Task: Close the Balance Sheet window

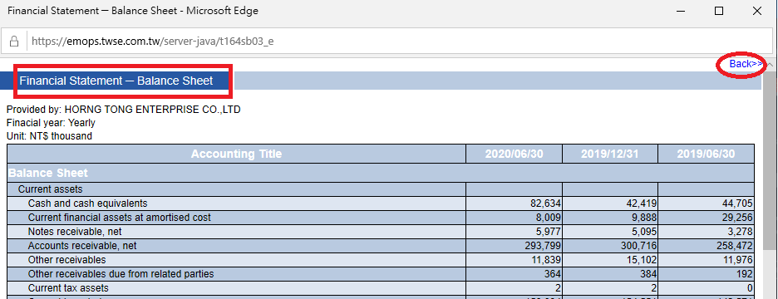Action: [756, 11]
